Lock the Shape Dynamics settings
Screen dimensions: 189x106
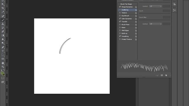click(x=136, y=7)
